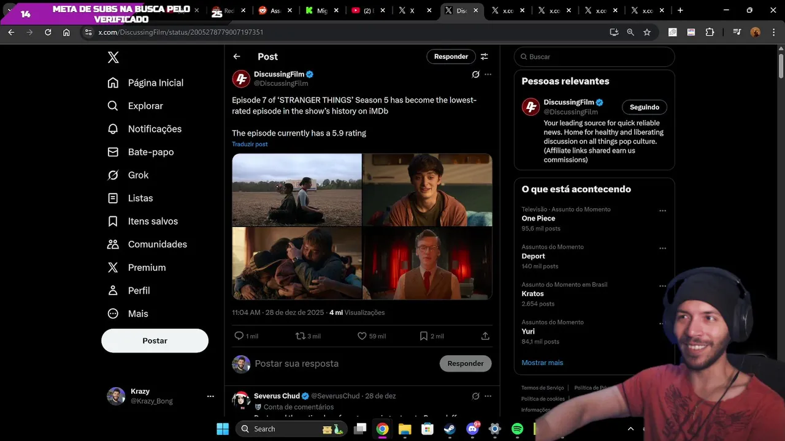Open Listas in the sidebar
The height and width of the screenshot is (441, 785).
click(130, 198)
